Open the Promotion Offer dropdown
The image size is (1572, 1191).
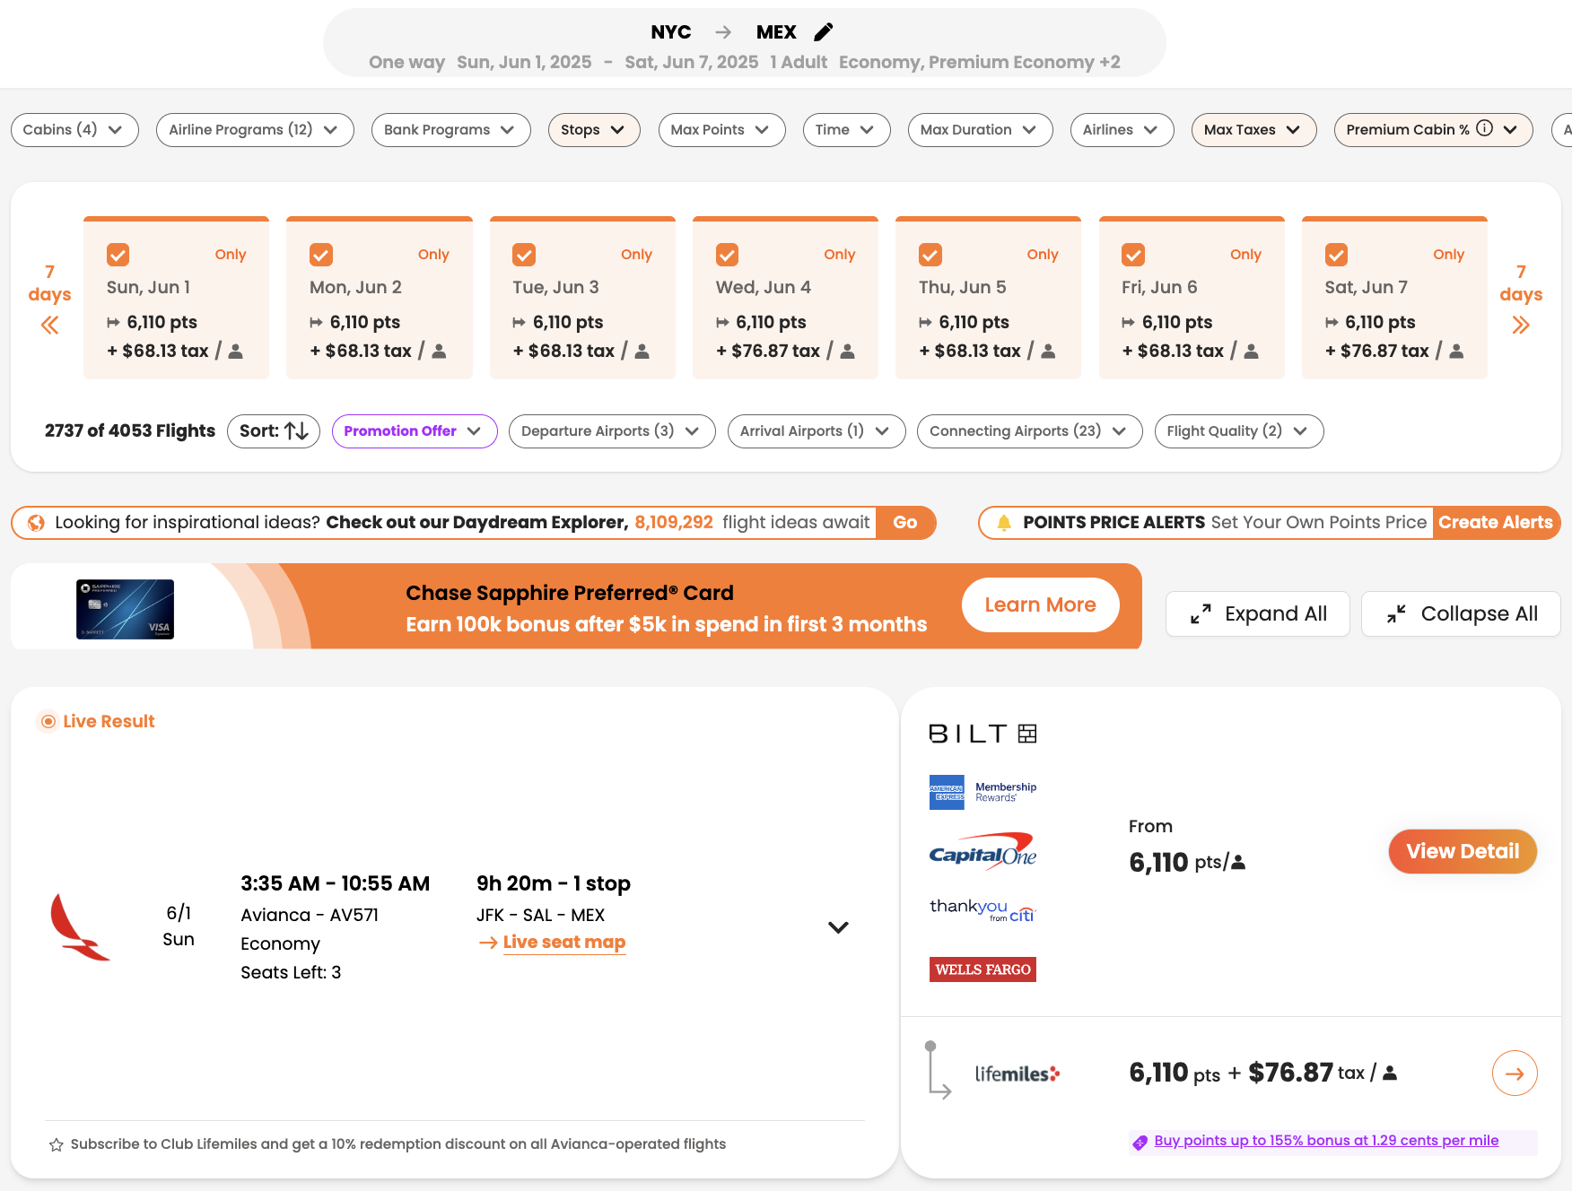pos(415,431)
